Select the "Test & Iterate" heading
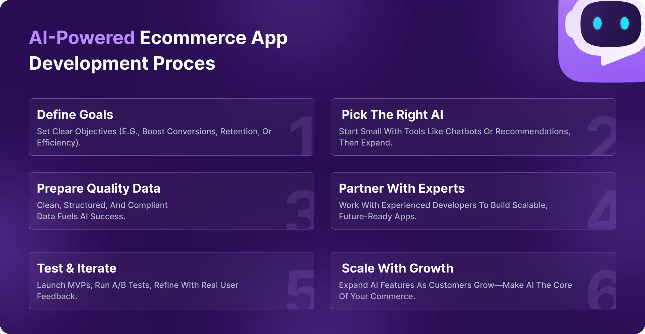645x334 pixels. click(77, 268)
